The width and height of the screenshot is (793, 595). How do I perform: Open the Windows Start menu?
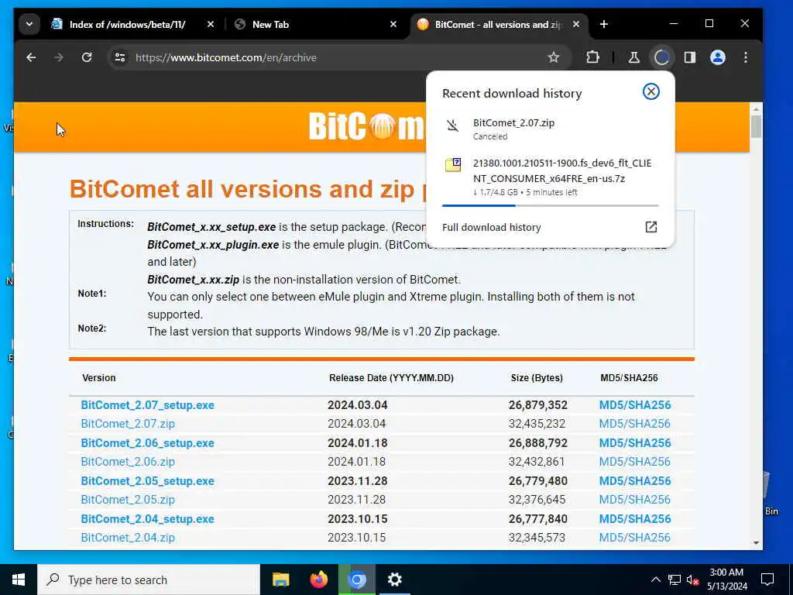(x=19, y=580)
